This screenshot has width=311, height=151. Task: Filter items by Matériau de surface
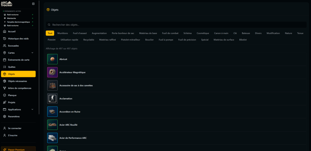point(224,40)
